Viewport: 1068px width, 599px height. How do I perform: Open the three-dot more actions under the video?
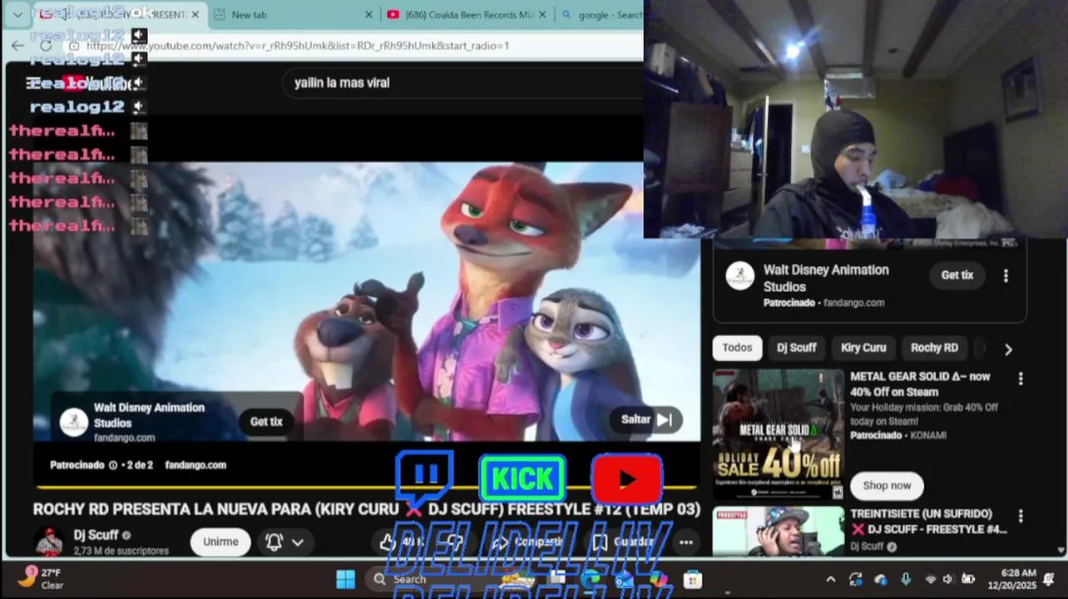685,542
